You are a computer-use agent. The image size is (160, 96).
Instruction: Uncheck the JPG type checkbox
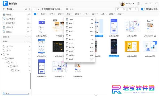tap(67, 19)
